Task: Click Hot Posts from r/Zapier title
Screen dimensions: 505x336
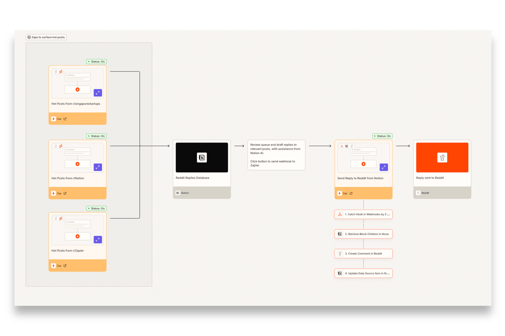Action: click(x=68, y=251)
